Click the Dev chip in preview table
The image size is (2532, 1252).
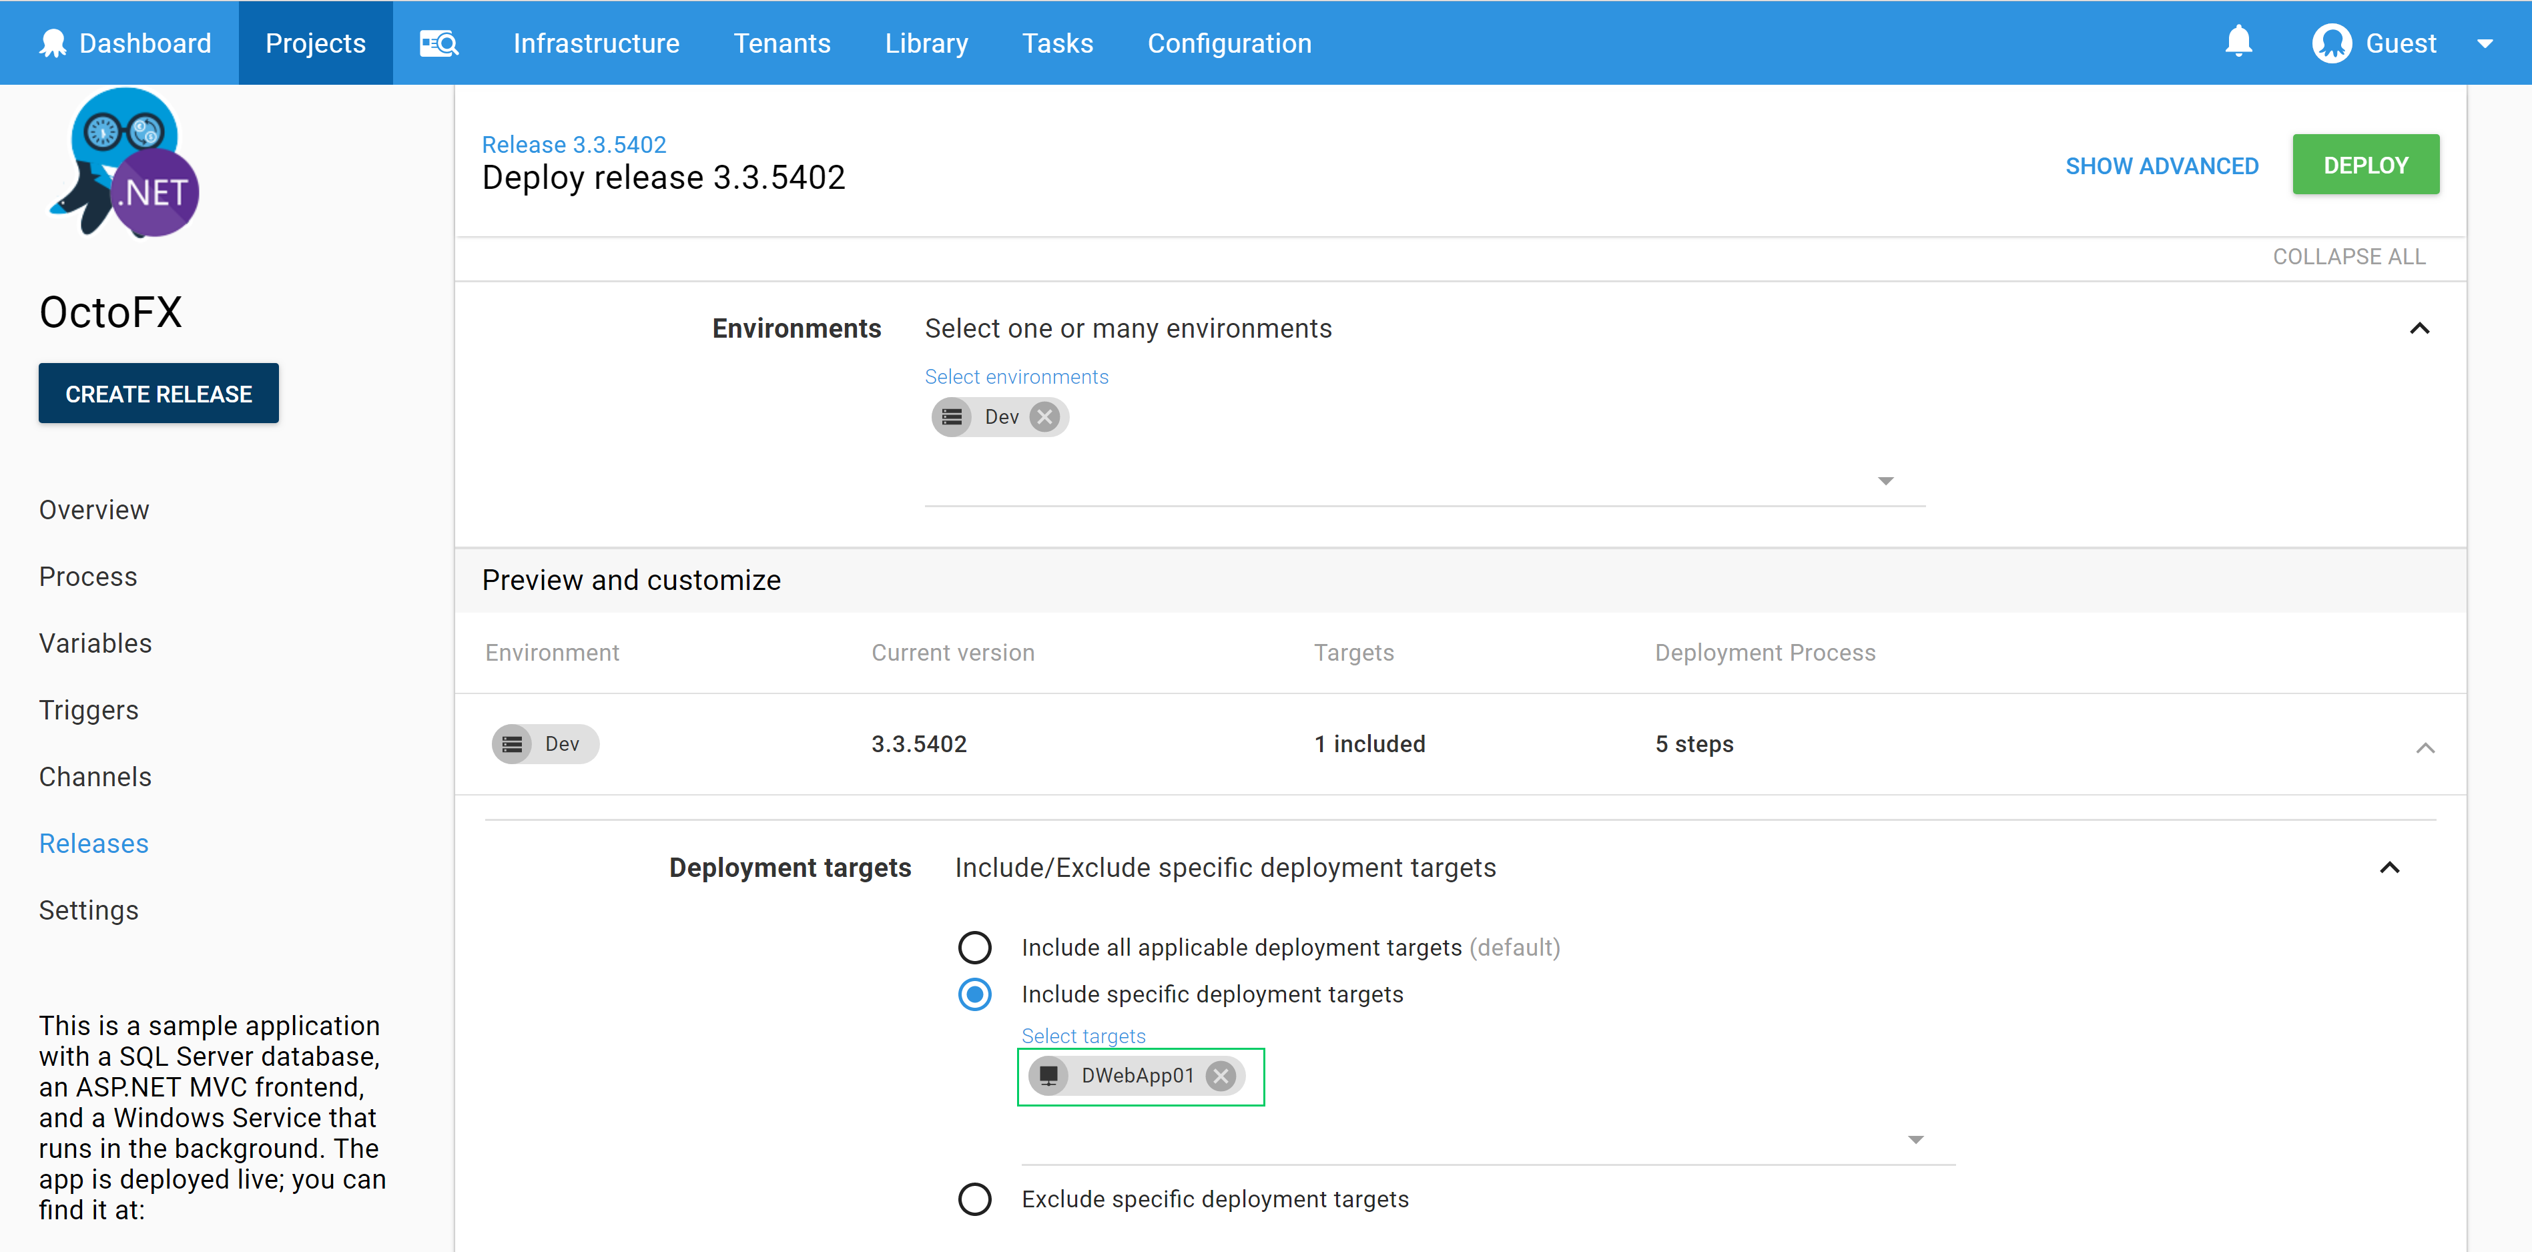pos(545,744)
